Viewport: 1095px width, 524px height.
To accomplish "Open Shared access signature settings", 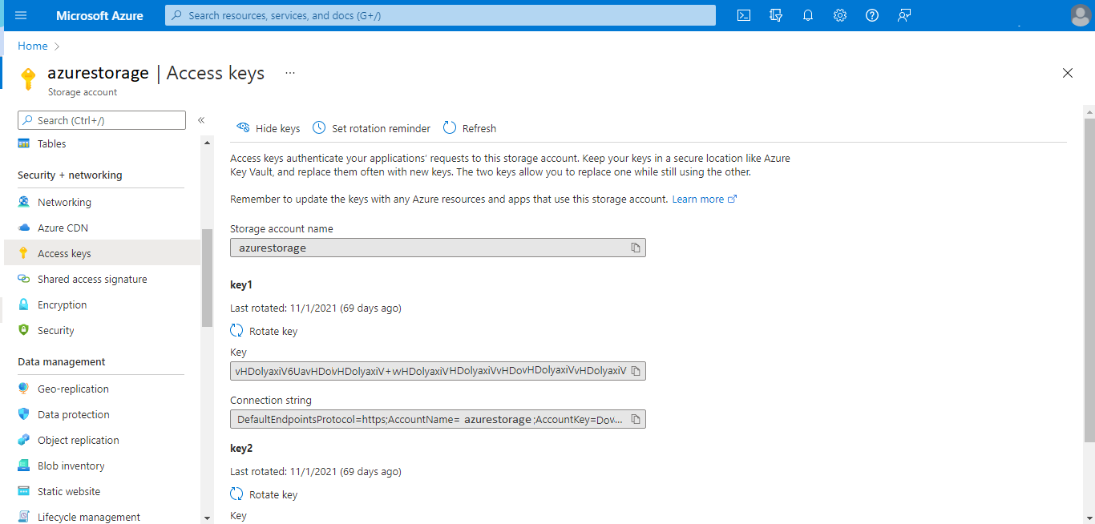I will point(92,279).
